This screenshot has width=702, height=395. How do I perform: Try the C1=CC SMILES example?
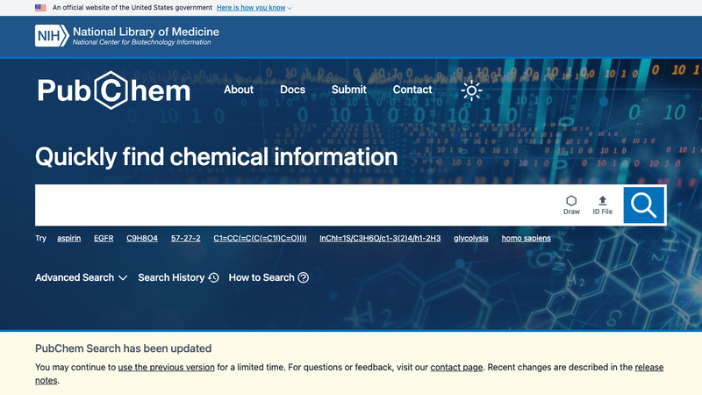click(260, 238)
